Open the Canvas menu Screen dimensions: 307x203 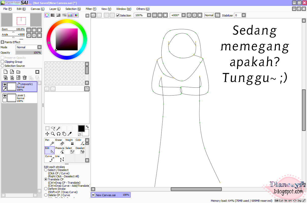38,9
